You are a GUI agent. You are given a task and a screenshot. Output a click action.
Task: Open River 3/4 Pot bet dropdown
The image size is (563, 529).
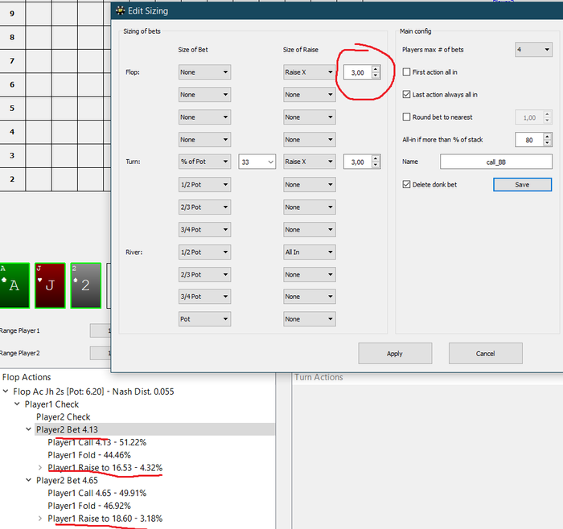point(204,297)
